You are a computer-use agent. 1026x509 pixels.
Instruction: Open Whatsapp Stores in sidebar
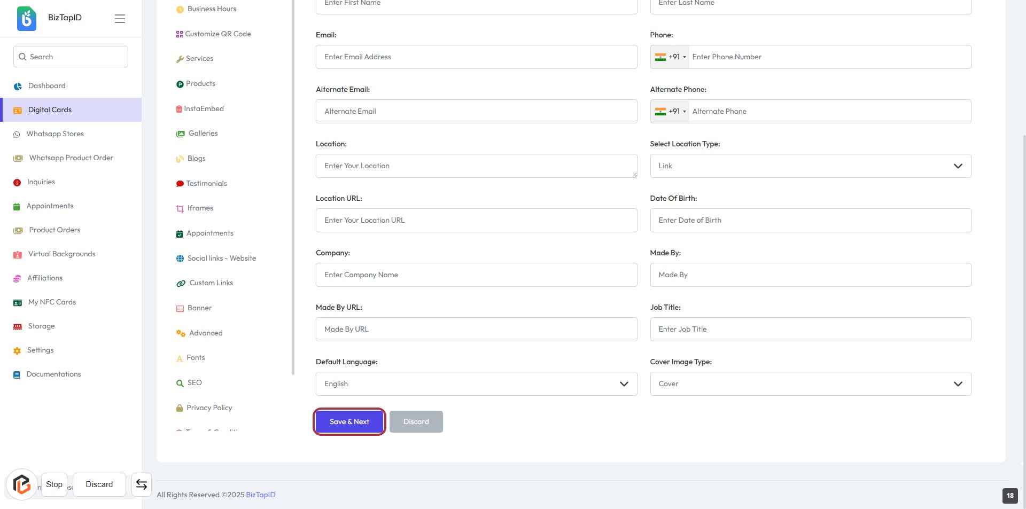55,134
